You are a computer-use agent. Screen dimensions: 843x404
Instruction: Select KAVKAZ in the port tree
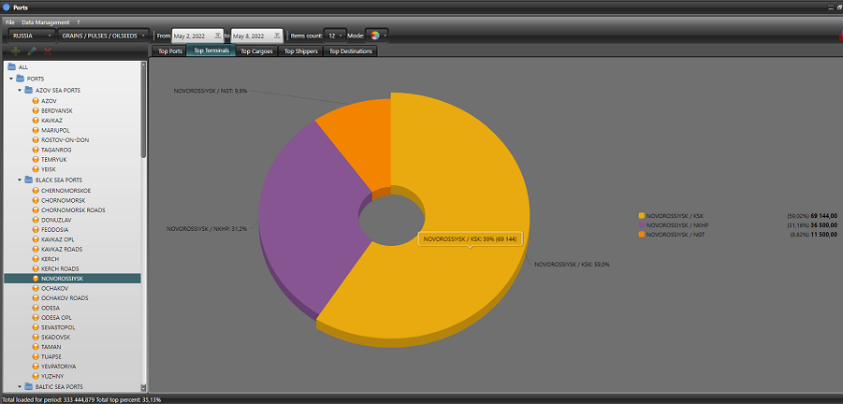[x=51, y=121]
